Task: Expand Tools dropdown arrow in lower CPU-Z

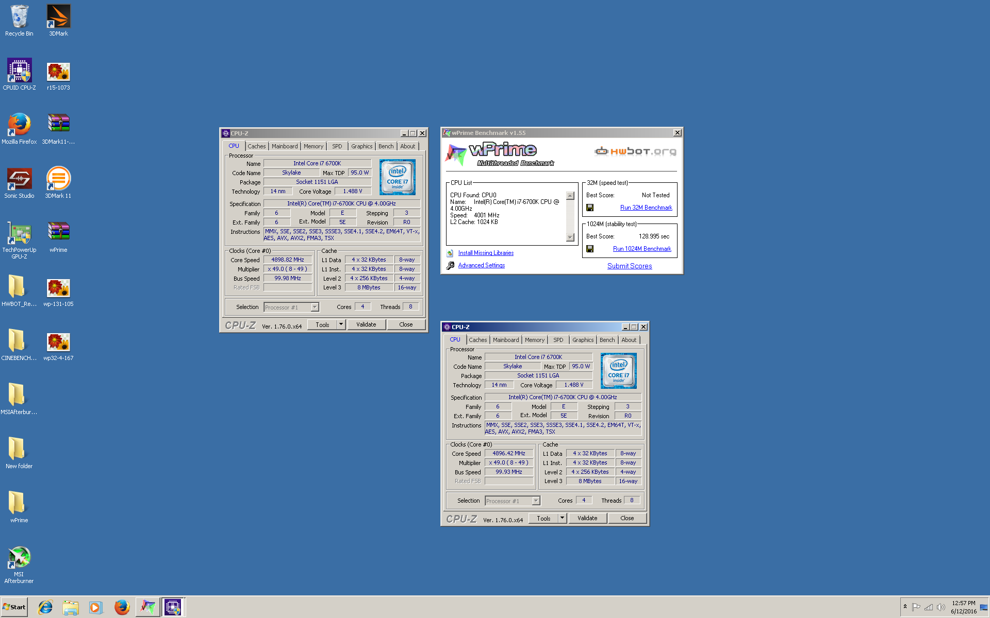Action: click(562, 518)
